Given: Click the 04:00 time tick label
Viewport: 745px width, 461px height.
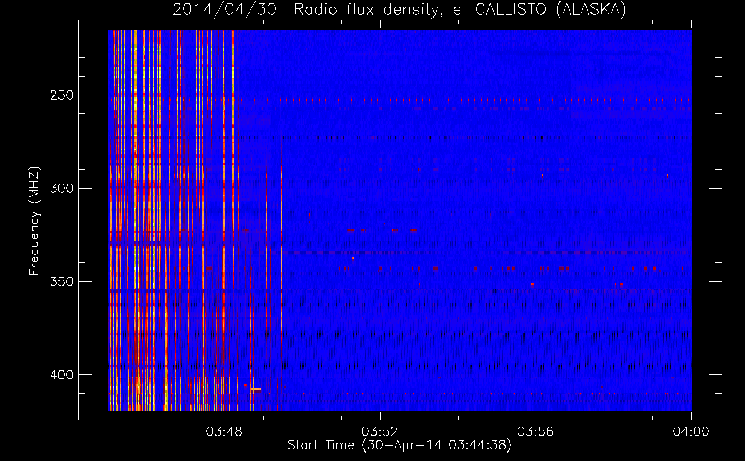Looking at the screenshot, I should tap(691, 432).
